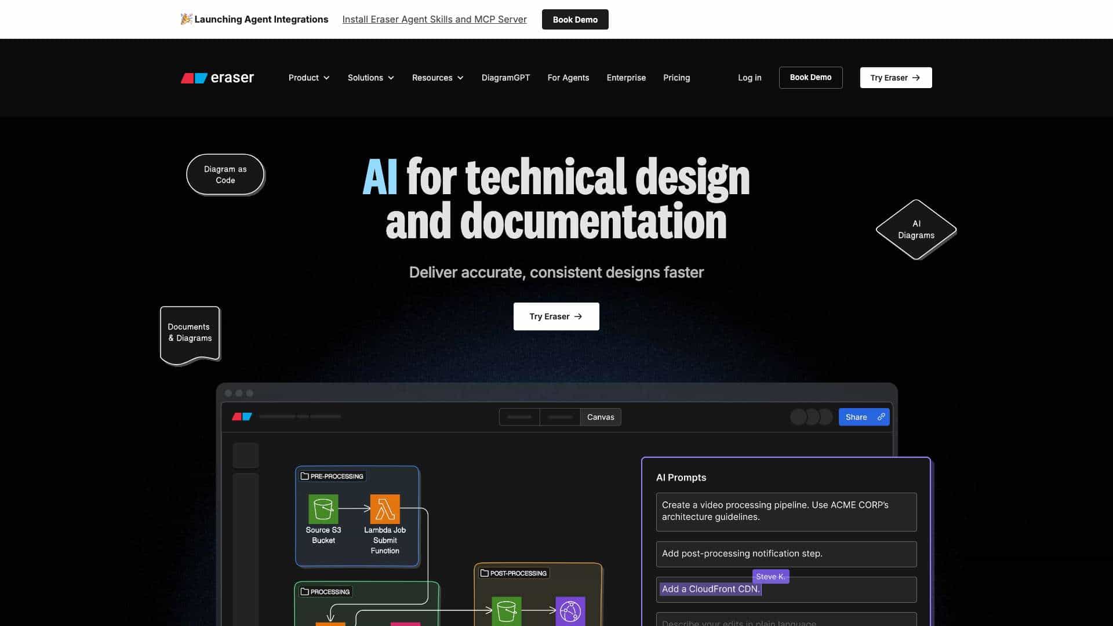Click the blue Share button

pos(864,417)
